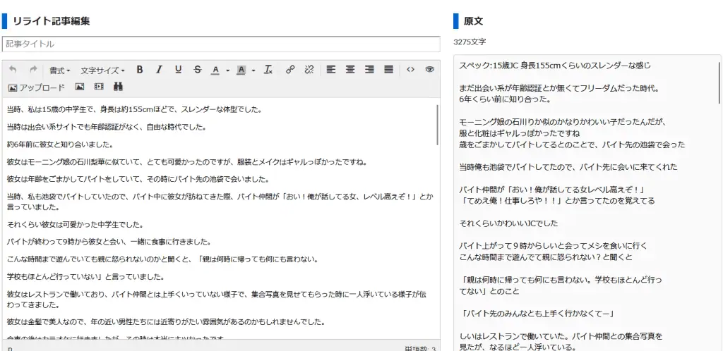Viewport: 723px width, 351px height.
Task: Click the 3275文字 character count text
Action: click(470, 42)
